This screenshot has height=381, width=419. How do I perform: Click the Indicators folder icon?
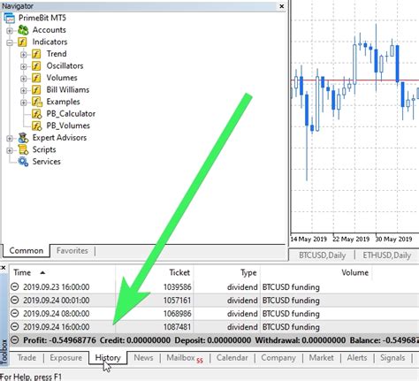22,42
